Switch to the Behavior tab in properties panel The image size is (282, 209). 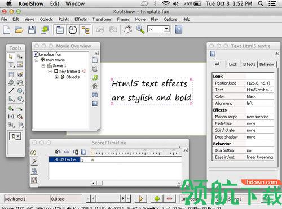267,64
